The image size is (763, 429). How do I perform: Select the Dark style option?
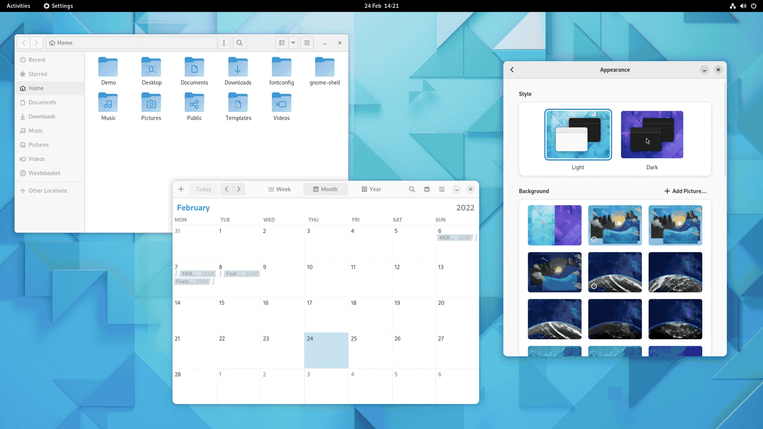(652, 135)
